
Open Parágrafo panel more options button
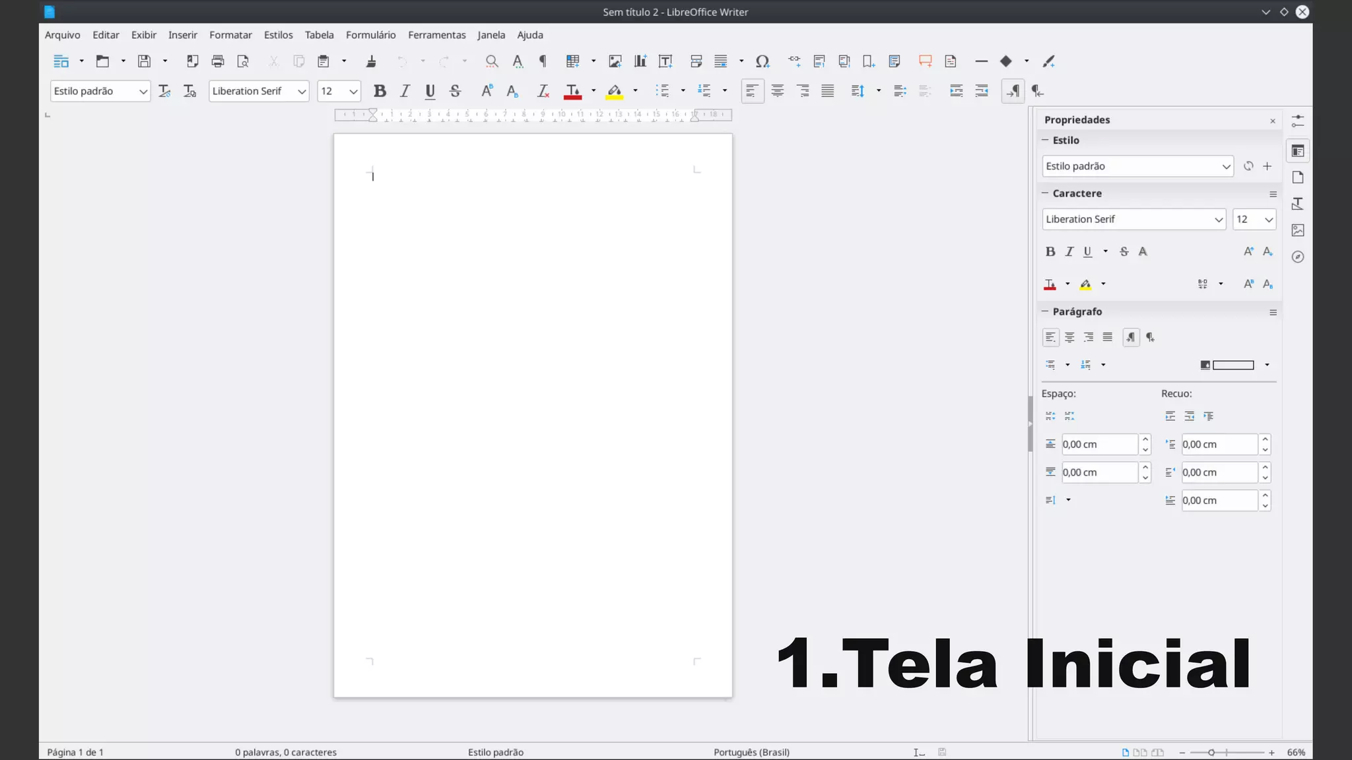pos(1273,313)
